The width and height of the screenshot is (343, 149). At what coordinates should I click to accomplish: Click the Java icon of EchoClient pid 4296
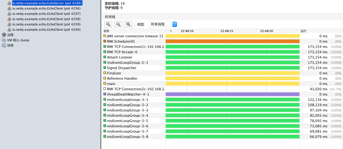[10, 8]
